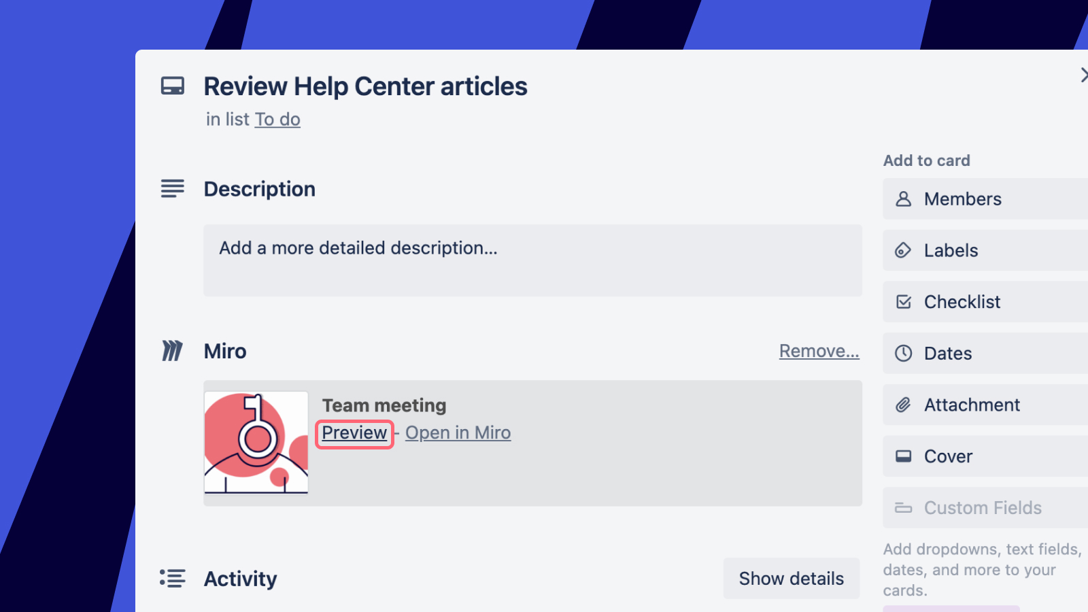Remove the Miro attachment
The height and width of the screenshot is (612, 1088).
tap(819, 351)
